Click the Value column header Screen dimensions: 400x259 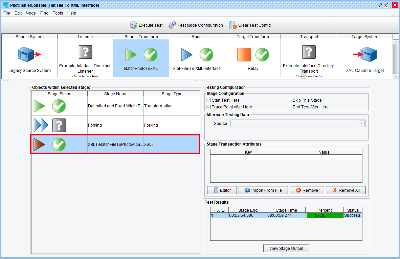point(324,152)
